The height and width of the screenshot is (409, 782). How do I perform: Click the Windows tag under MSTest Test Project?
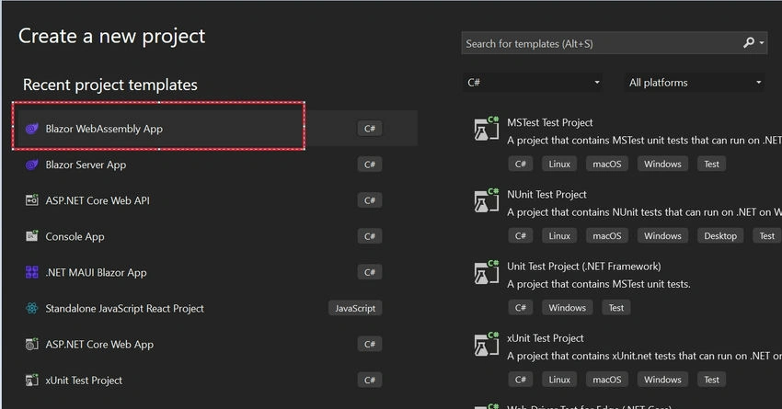point(662,164)
